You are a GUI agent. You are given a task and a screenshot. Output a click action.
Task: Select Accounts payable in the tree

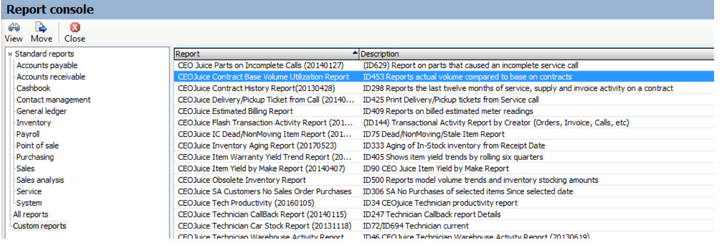click(47, 65)
